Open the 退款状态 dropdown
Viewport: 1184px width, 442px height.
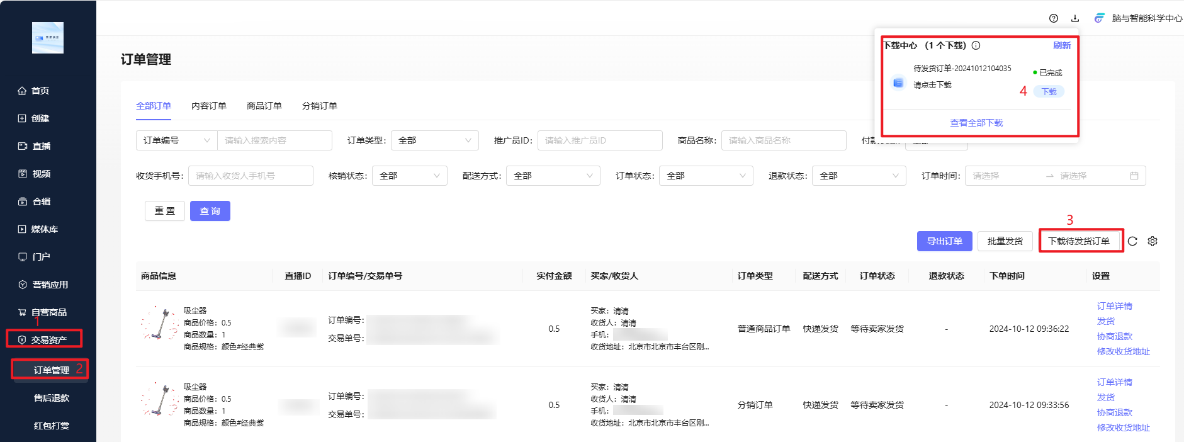859,176
